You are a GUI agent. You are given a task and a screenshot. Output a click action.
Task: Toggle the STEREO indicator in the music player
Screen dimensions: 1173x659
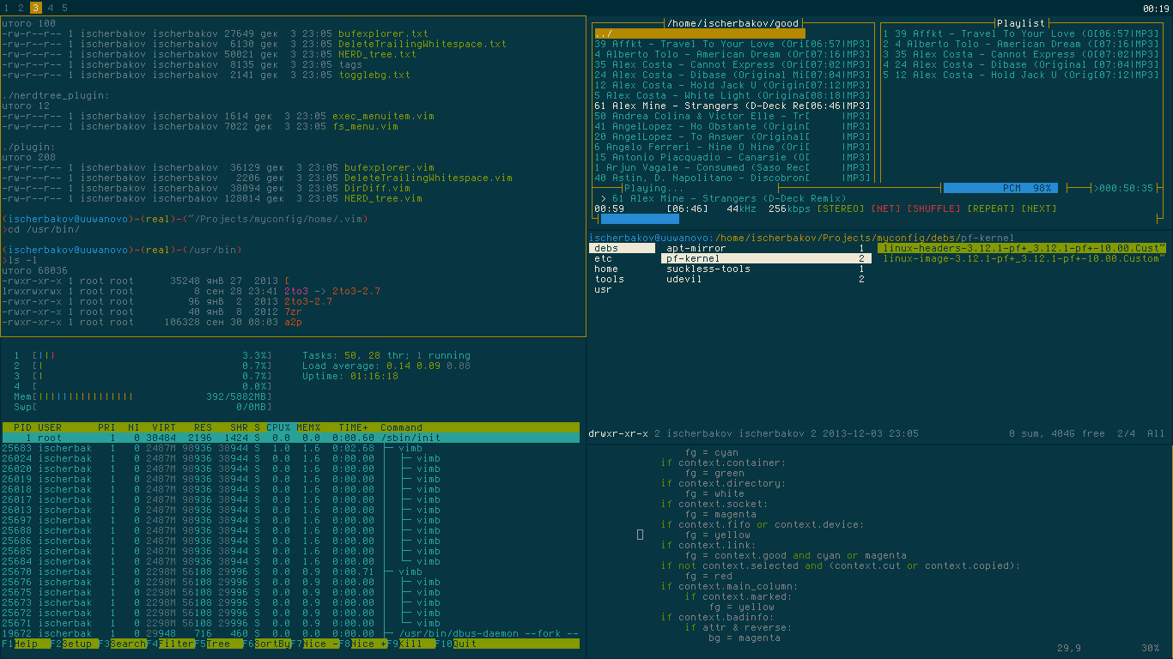pyautogui.click(x=840, y=209)
